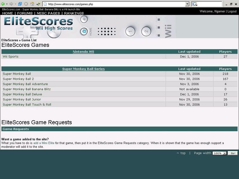Click the 'Not available' cell for Banana Blitz
This screenshot has height=179, width=239.
tap(189, 89)
